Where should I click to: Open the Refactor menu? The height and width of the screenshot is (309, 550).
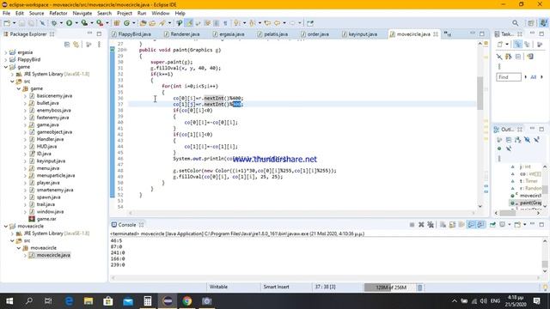click(58, 13)
